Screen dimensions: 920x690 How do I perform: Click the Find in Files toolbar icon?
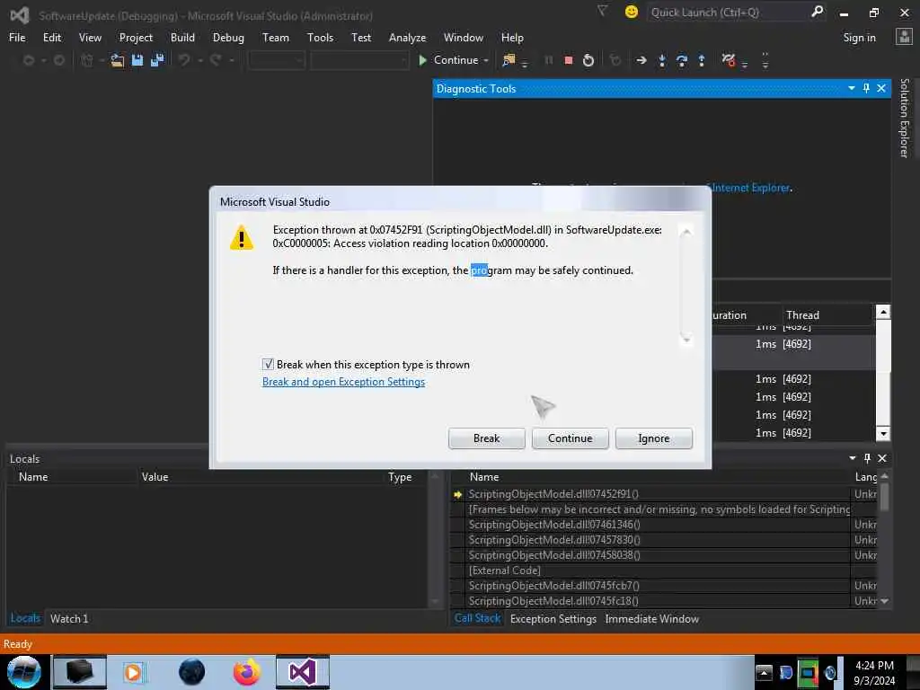(509, 60)
